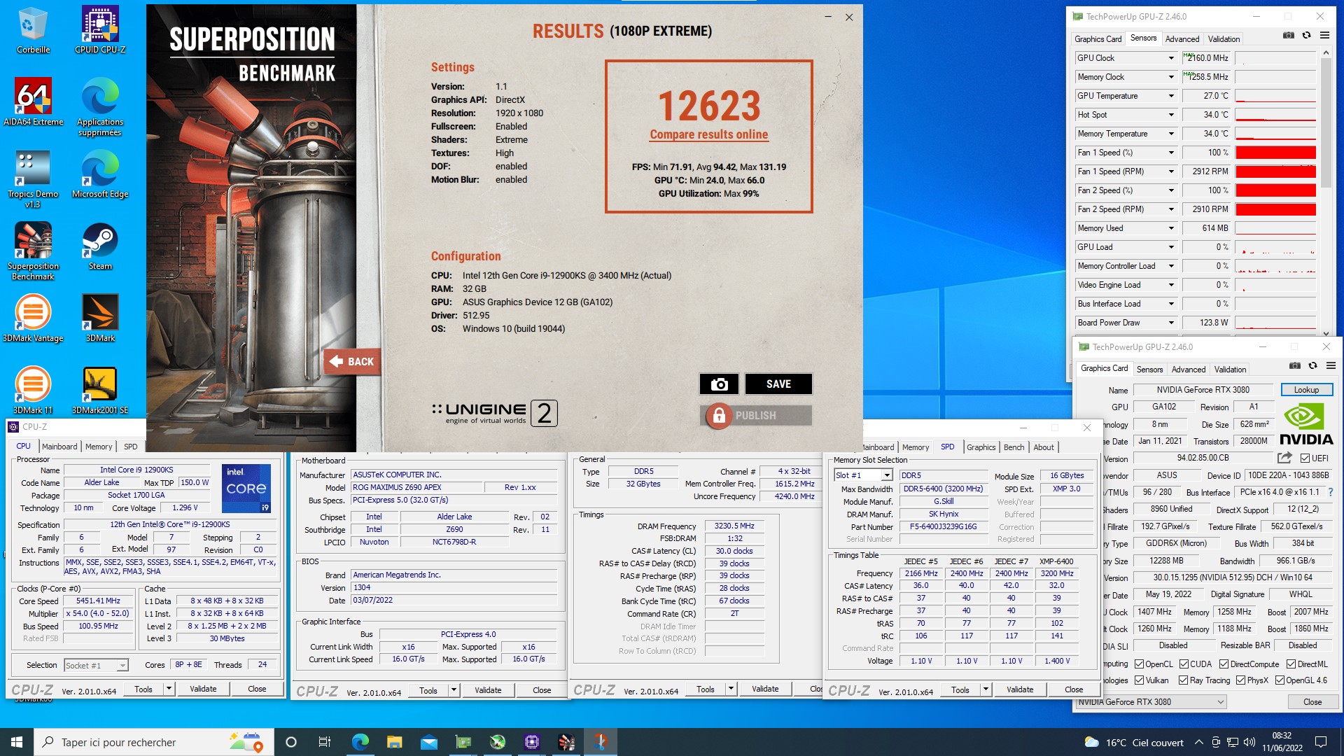The image size is (1344, 756).
Task: Open Tools dropdown arrow in CPU-Z CPU window
Action: click(169, 689)
